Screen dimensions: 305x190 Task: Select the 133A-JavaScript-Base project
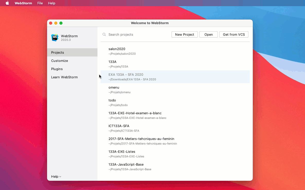(x=175, y=166)
